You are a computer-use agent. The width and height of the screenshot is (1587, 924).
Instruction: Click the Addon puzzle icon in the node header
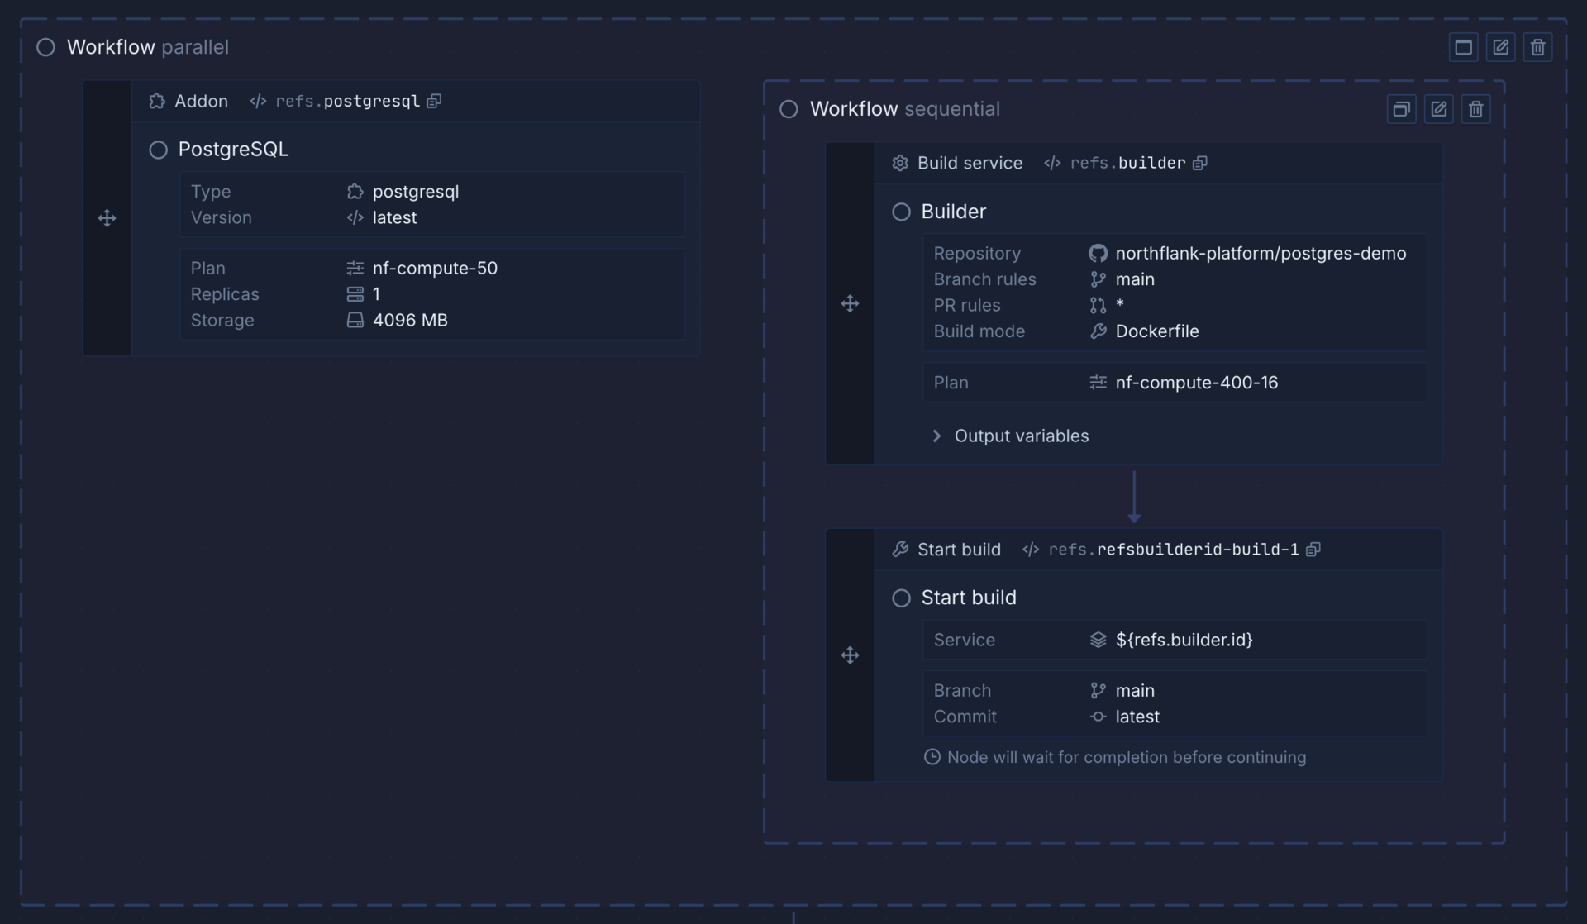(157, 101)
